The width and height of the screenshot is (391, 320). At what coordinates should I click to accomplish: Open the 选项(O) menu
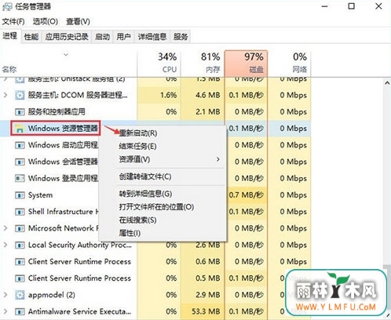46,21
